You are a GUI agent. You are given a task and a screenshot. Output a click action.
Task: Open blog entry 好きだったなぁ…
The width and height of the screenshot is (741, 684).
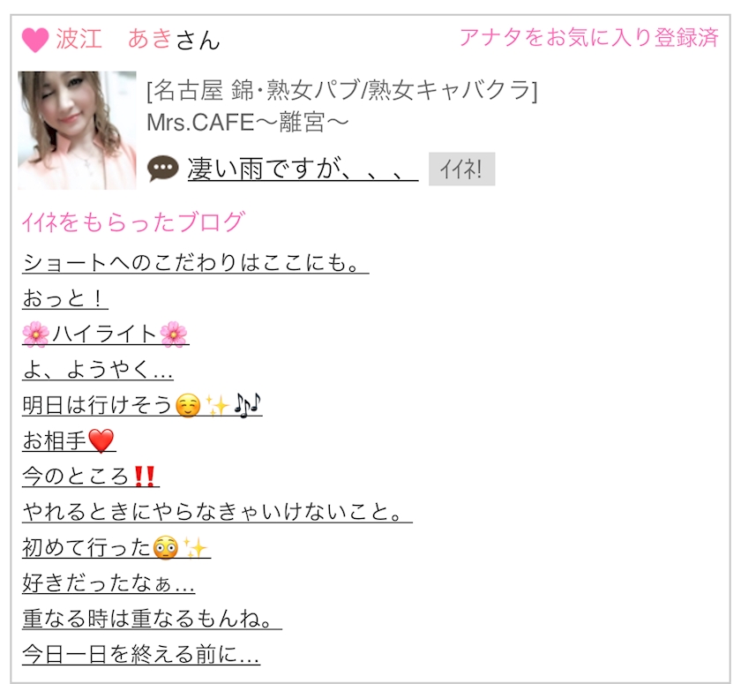[x=109, y=583]
